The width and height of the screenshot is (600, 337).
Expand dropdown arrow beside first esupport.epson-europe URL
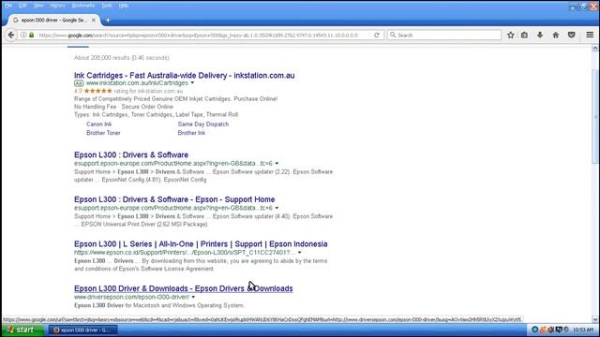tap(277, 164)
